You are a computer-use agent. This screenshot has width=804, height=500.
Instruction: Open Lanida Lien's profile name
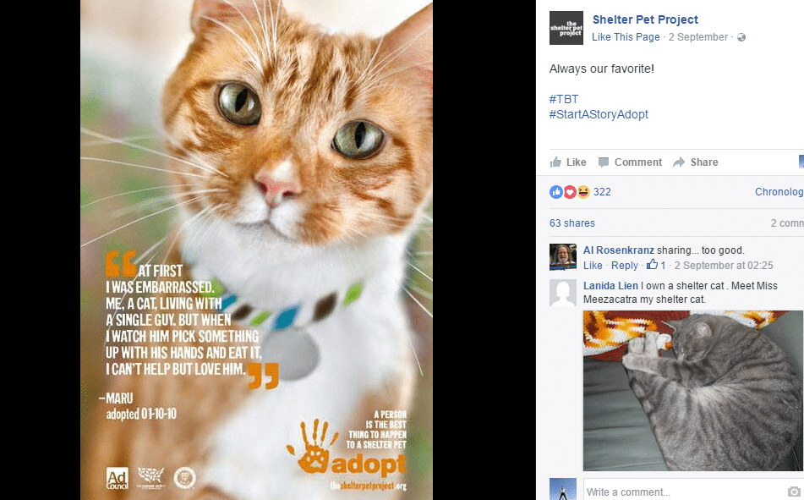[x=610, y=286]
